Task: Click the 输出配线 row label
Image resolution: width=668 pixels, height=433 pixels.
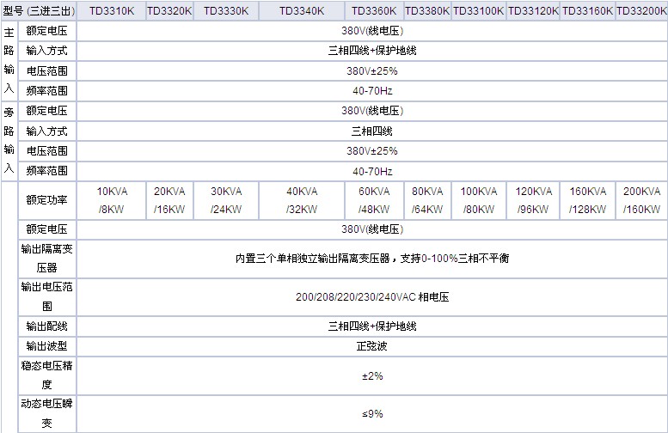Action: click(x=46, y=326)
